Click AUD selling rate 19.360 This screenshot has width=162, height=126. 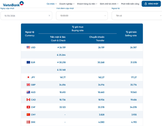coord(134,92)
